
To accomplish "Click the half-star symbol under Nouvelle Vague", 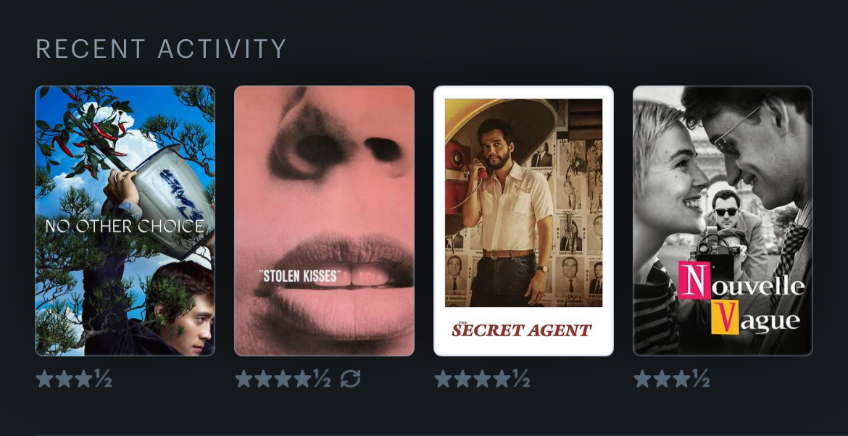I will (701, 379).
